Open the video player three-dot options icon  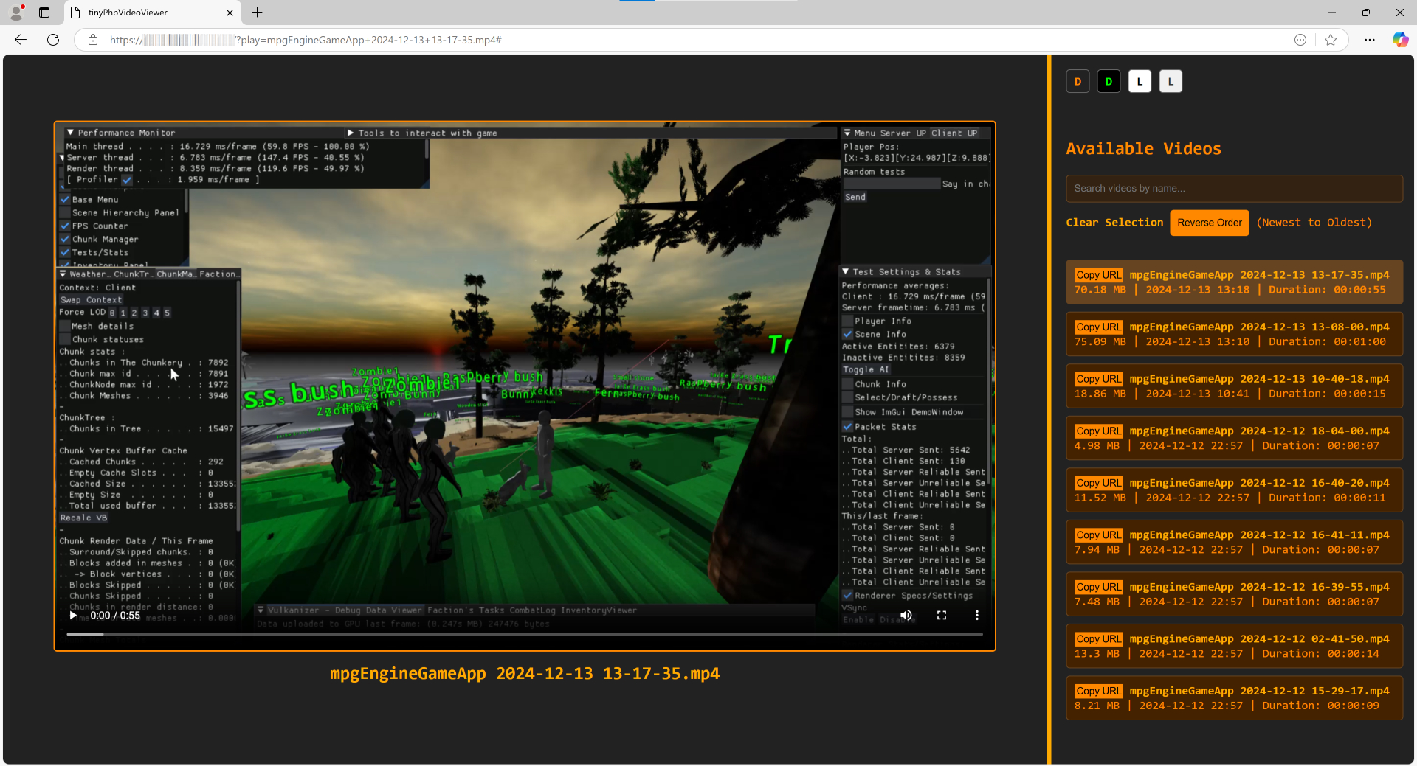click(977, 615)
